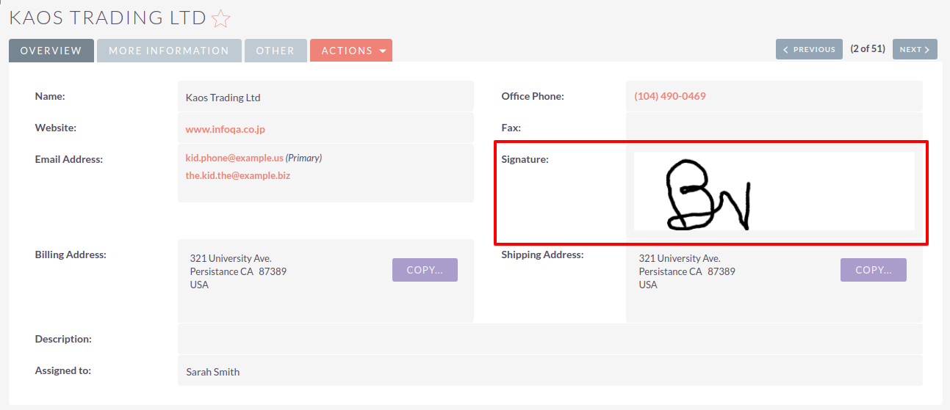Click the empty Fax field
Screen dimensions: 950x410
click(x=774, y=128)
